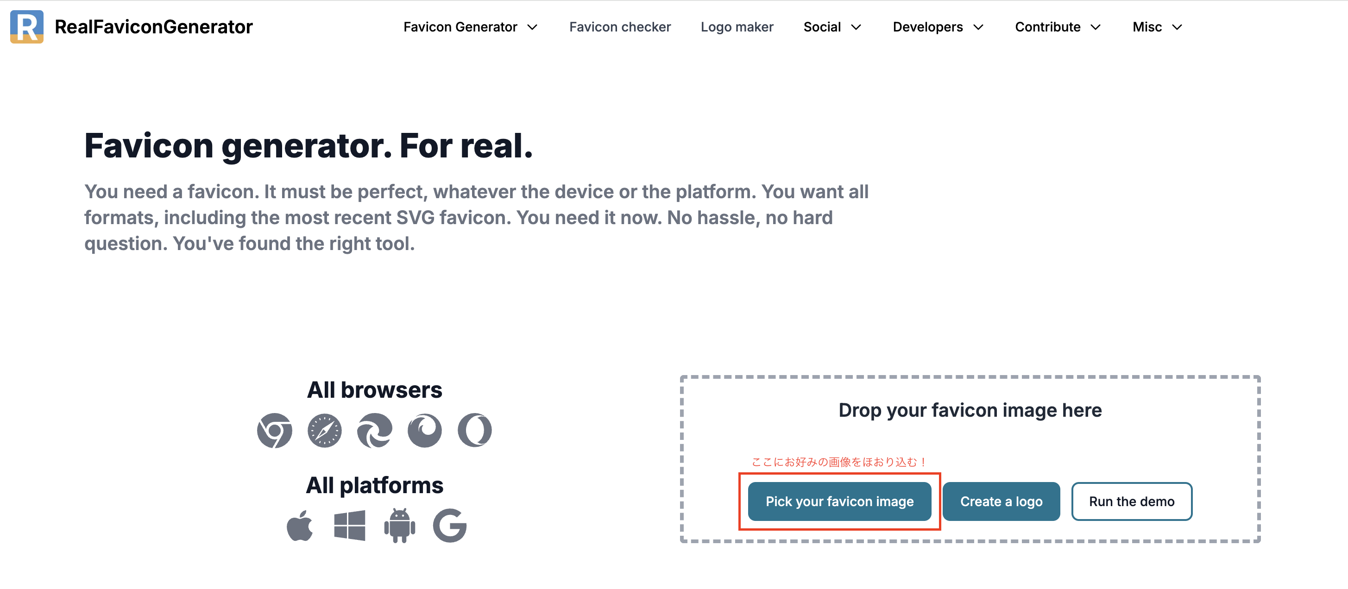Viewport: 1348px width, 589px height.
Task: Expand the Favicon Generator dropdown
Action: point(471,27)
